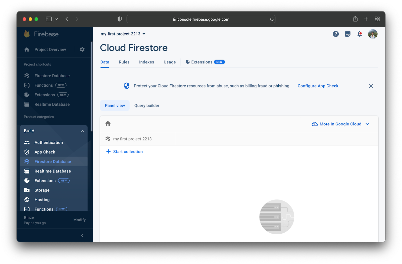Collapse the Build section
402x264 pixels.
82,131
